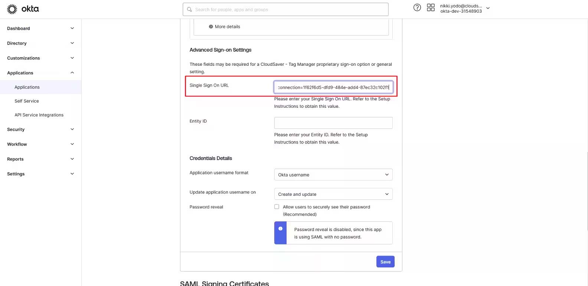The width and height of the screenshot is (588, 286).
Task: Open Self Service menu item
Action: [x=27, y=101]
